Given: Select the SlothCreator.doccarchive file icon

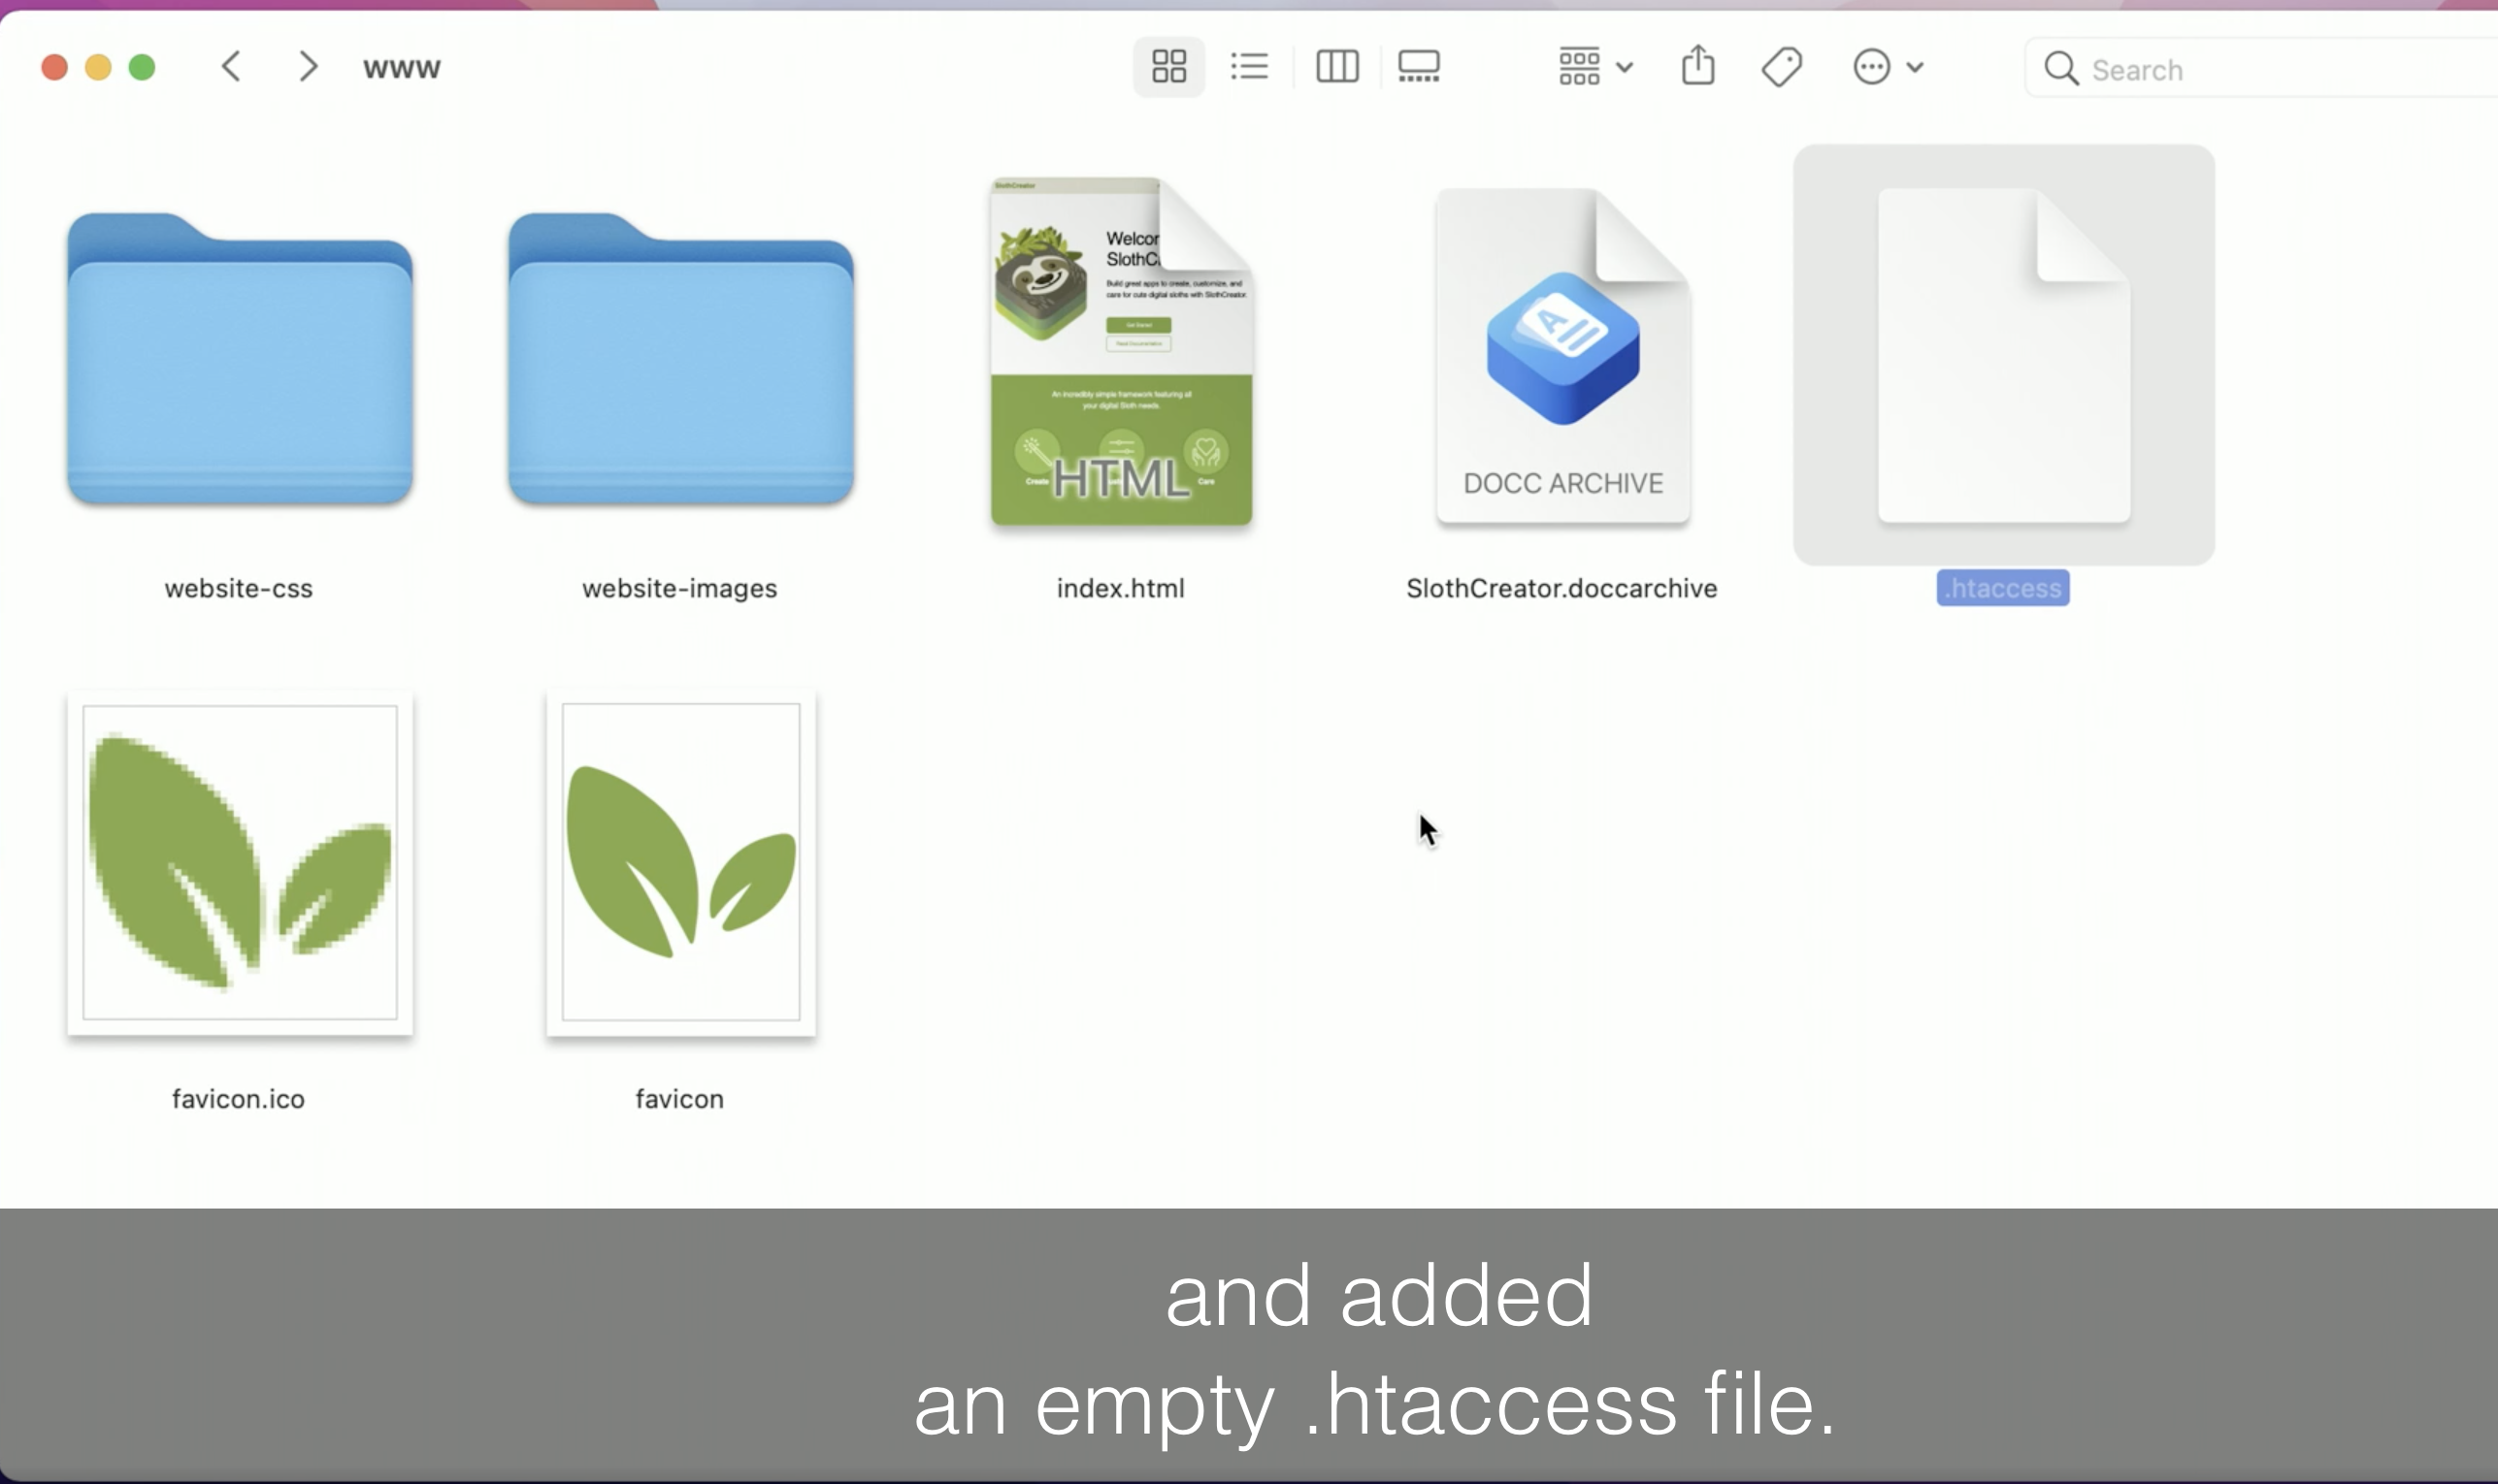Looking at the screenshot, I should [1562, 356].
